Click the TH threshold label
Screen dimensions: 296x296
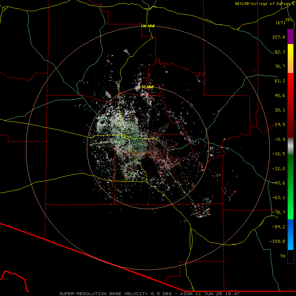point(283,256)
